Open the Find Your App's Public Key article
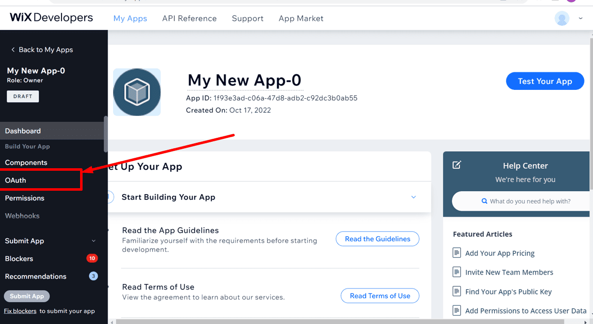The height and width of the screenshot is (324, 593). [508, 292]
